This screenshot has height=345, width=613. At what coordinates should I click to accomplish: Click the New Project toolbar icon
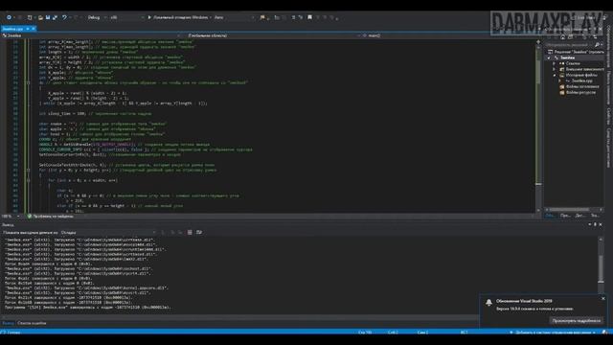tap(30, 17)
